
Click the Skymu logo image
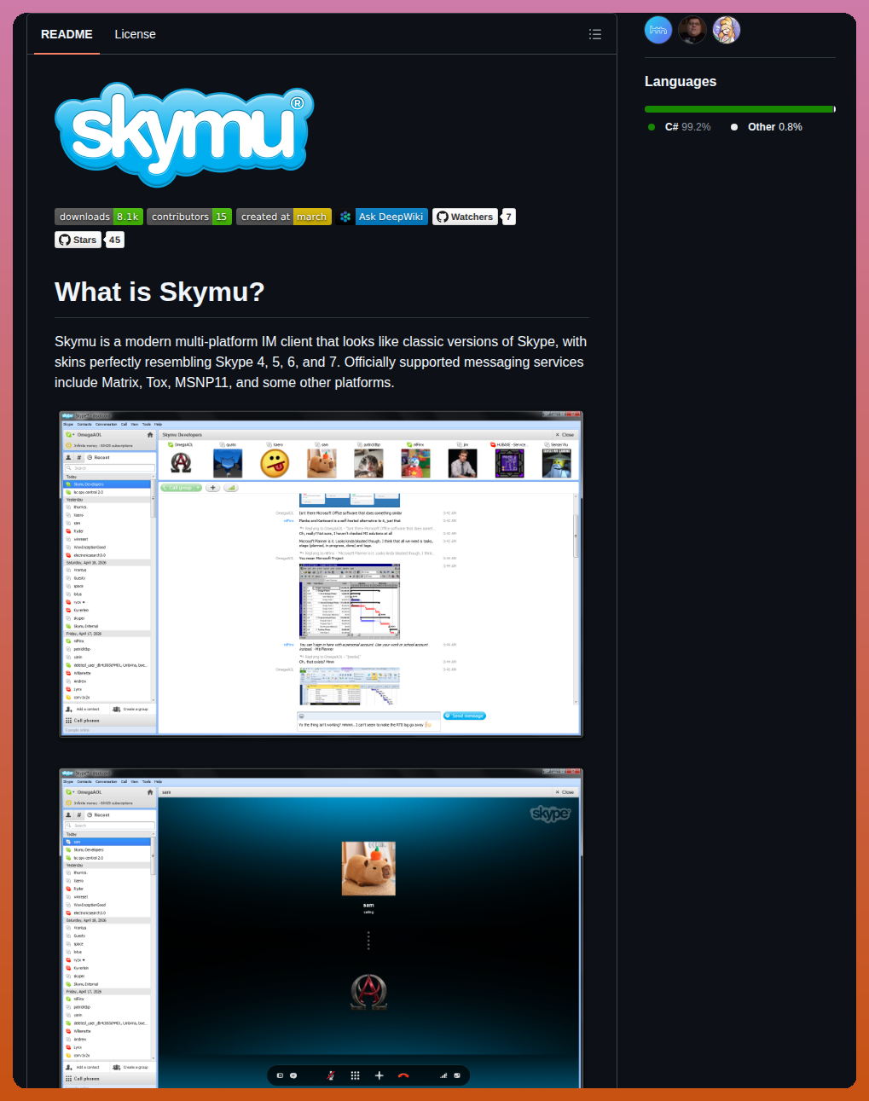[184, 135]
